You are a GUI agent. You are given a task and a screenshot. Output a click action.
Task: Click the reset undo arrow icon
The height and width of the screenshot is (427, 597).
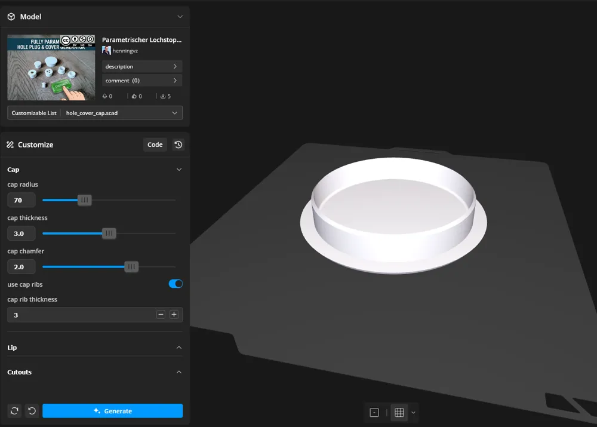coord(32,411)
